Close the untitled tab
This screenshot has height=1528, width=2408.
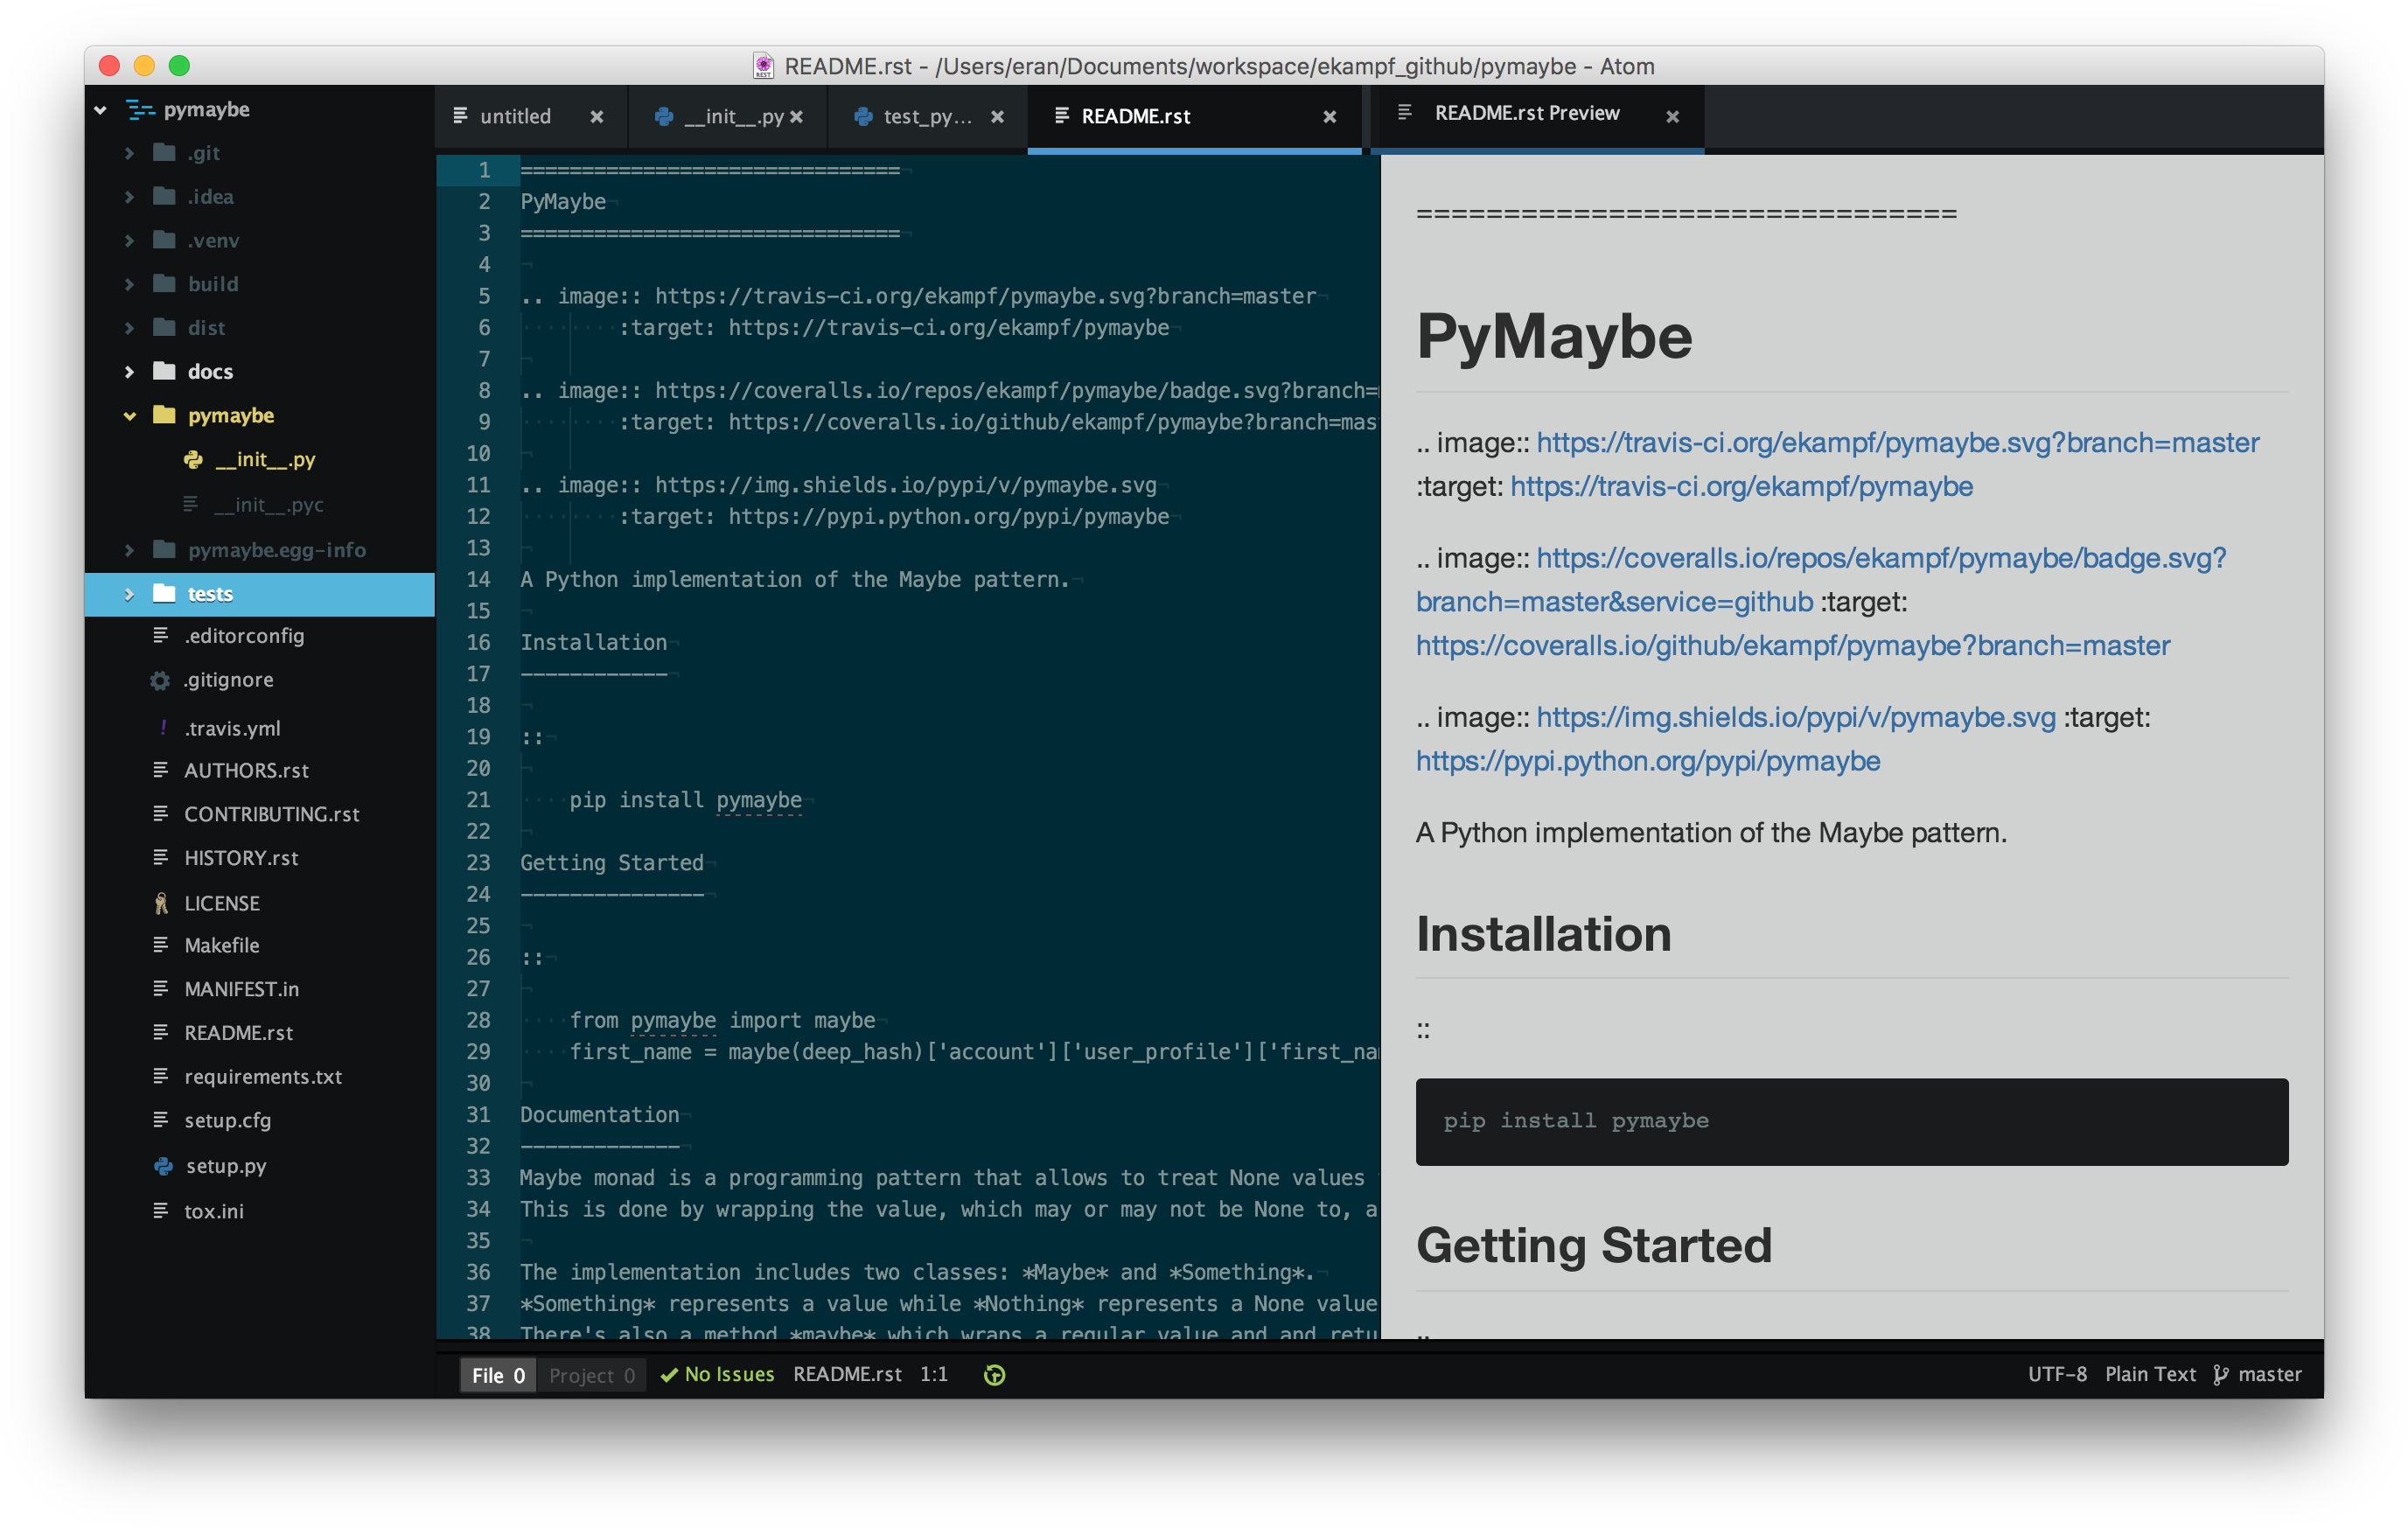click(x=597, y=116)
